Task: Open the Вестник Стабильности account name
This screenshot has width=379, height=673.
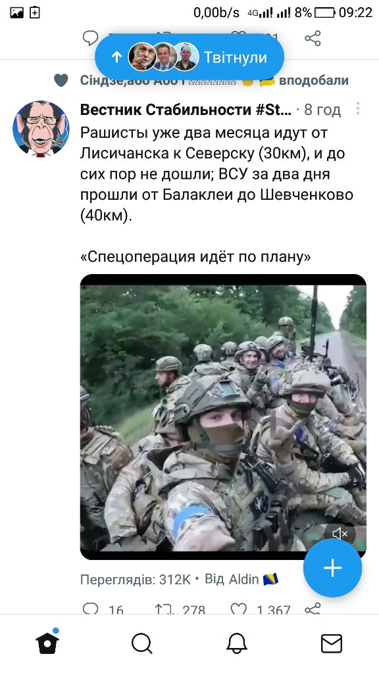Action: 186,110
